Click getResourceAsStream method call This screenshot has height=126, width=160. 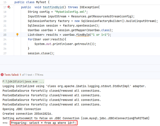tap(104, 16)
